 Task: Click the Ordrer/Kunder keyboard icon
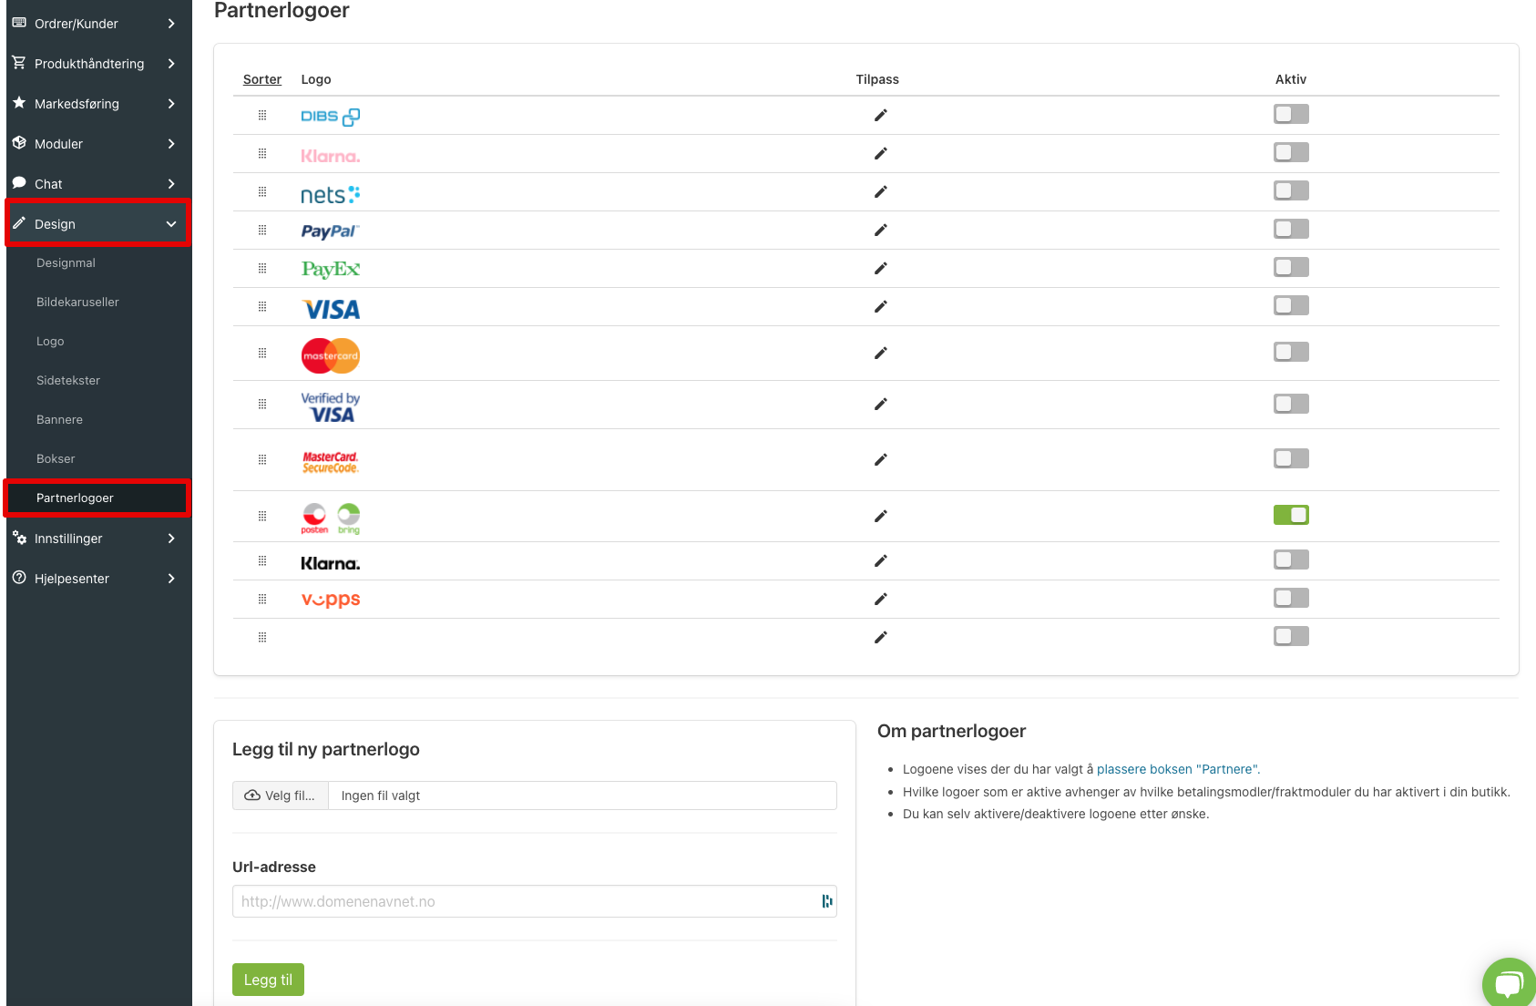[19, 23]
